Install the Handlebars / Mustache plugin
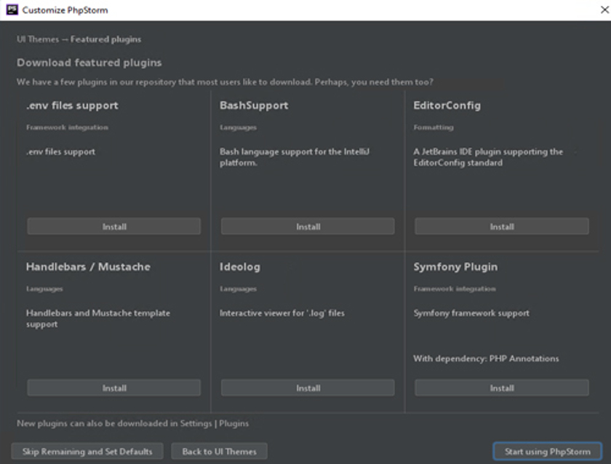 click(113, 388)
